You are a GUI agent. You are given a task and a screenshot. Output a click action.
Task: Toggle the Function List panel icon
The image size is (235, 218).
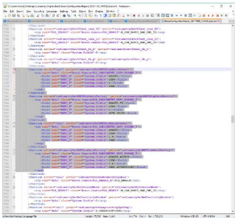(x=119, y=16)
